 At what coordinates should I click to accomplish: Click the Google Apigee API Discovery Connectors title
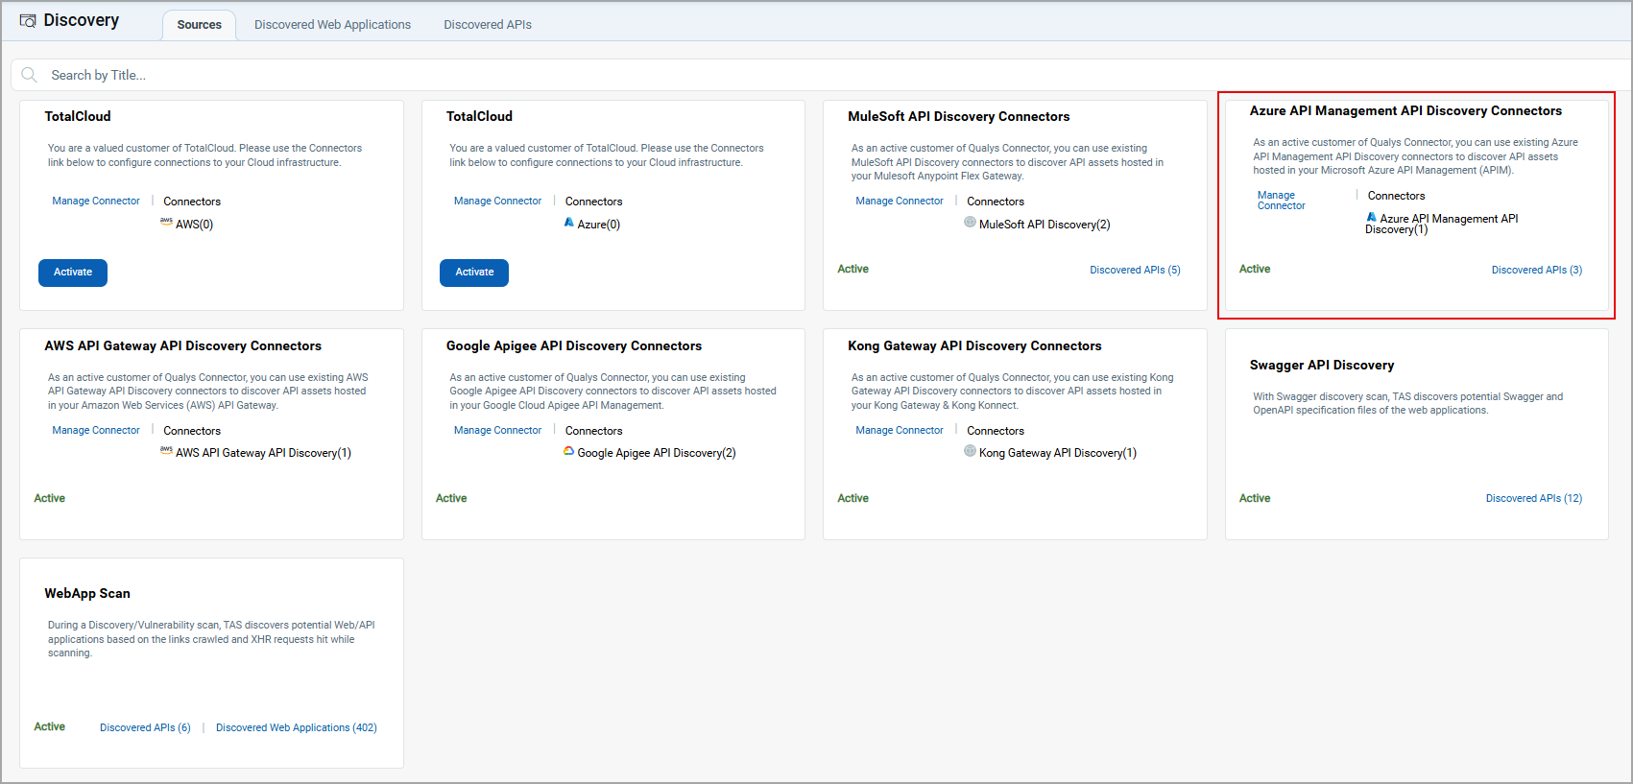click(x=574, y=345)
